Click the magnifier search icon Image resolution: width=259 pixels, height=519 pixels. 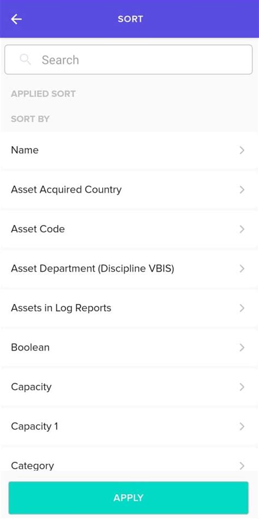tap(25, 59)
